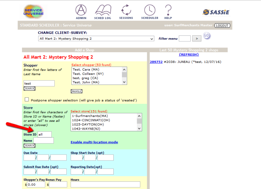Click Submit Due Date month field
The height and width of the screenshot is (189, 261).
coord(29,172)
